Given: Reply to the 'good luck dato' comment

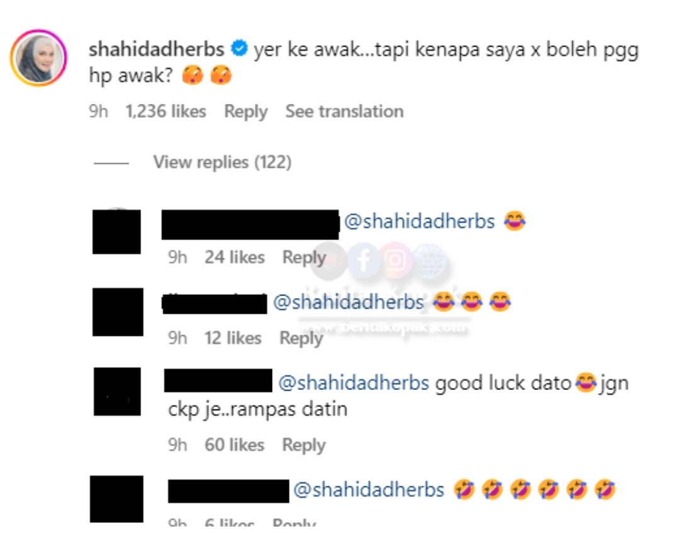Looking at the screenshot, I should (303, 445).
